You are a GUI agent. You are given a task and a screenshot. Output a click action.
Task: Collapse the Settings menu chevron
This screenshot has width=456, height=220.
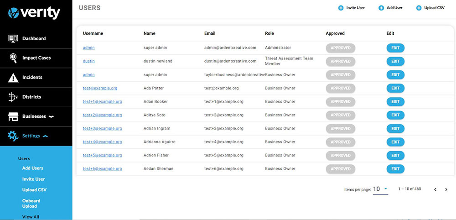pos(45,136)
